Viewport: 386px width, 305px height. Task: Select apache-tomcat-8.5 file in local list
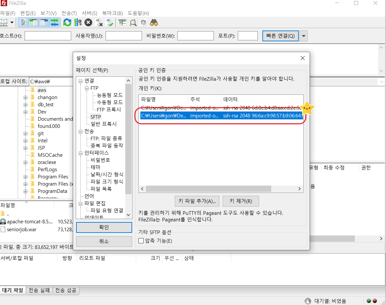click(x=30, y=222)
